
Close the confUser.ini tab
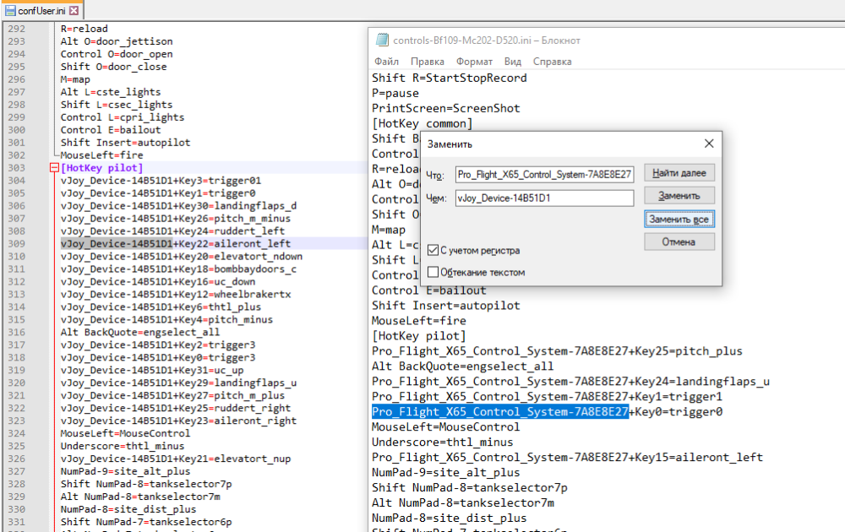point(74,10)
